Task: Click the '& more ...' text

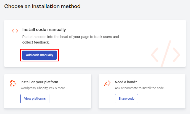Action: 61,88
